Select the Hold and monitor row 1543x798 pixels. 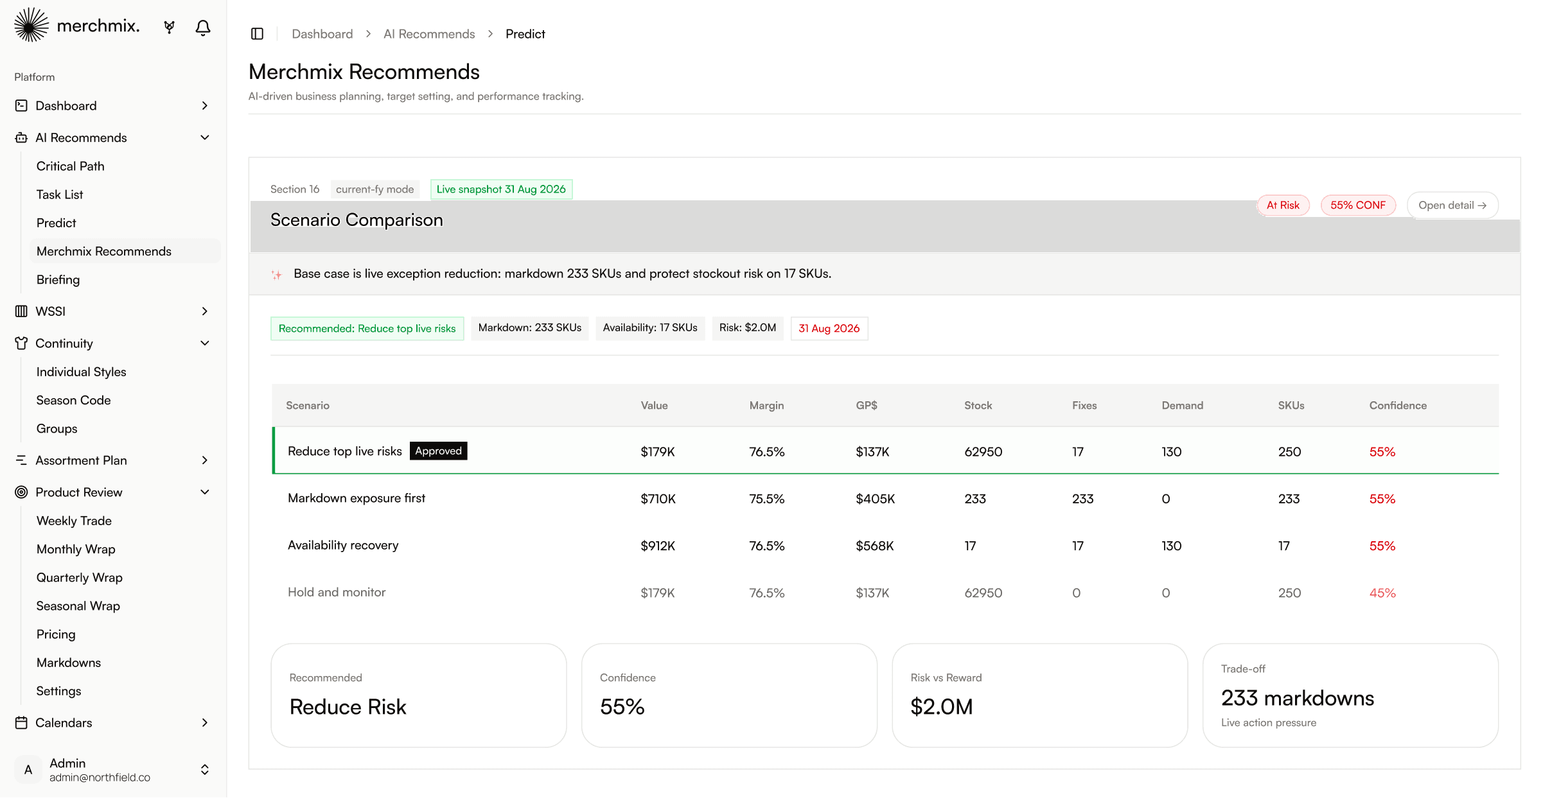pyautogui.click(x=885, y=593)
